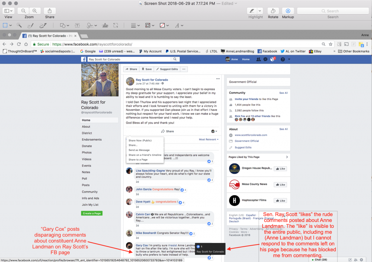372x262 pixels.
Task: Click the green Create a Page button
Action: [92, 213]
